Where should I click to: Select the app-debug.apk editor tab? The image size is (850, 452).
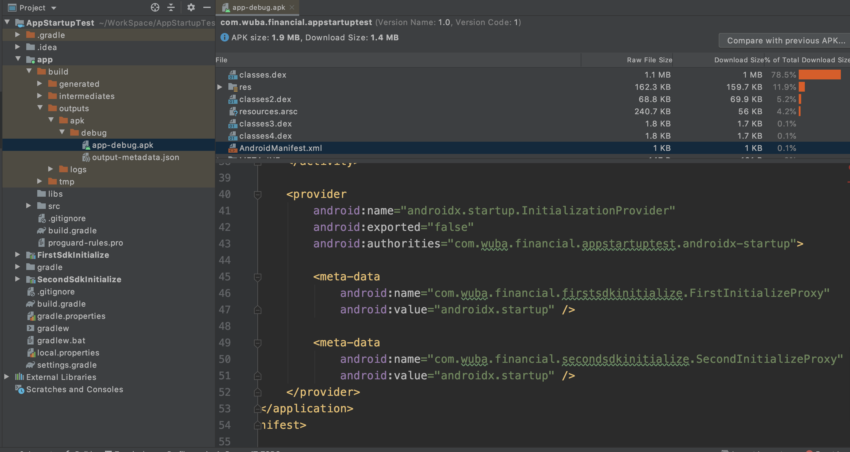(x=257, y=7)
